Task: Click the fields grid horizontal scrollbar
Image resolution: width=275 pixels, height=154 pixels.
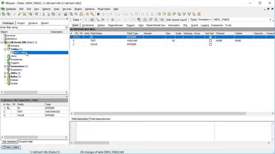Action: 159,113
